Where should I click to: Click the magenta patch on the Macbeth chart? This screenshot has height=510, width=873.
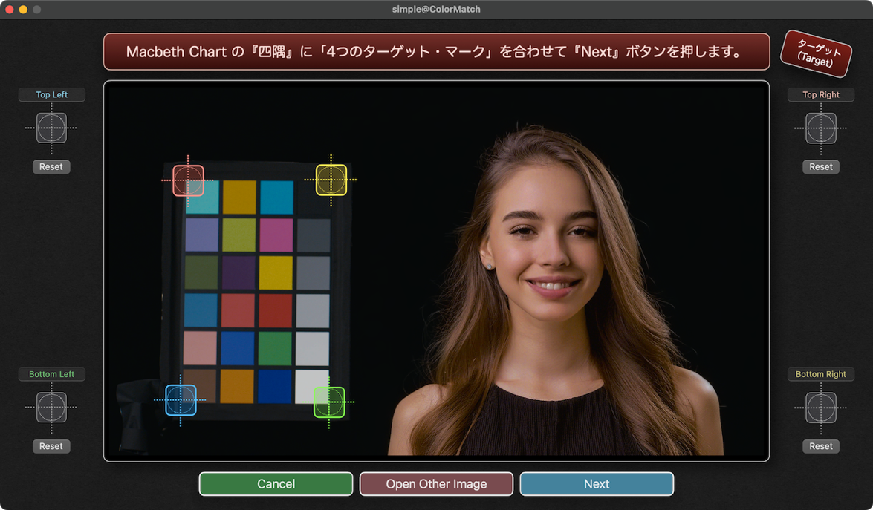pos(276,235)
